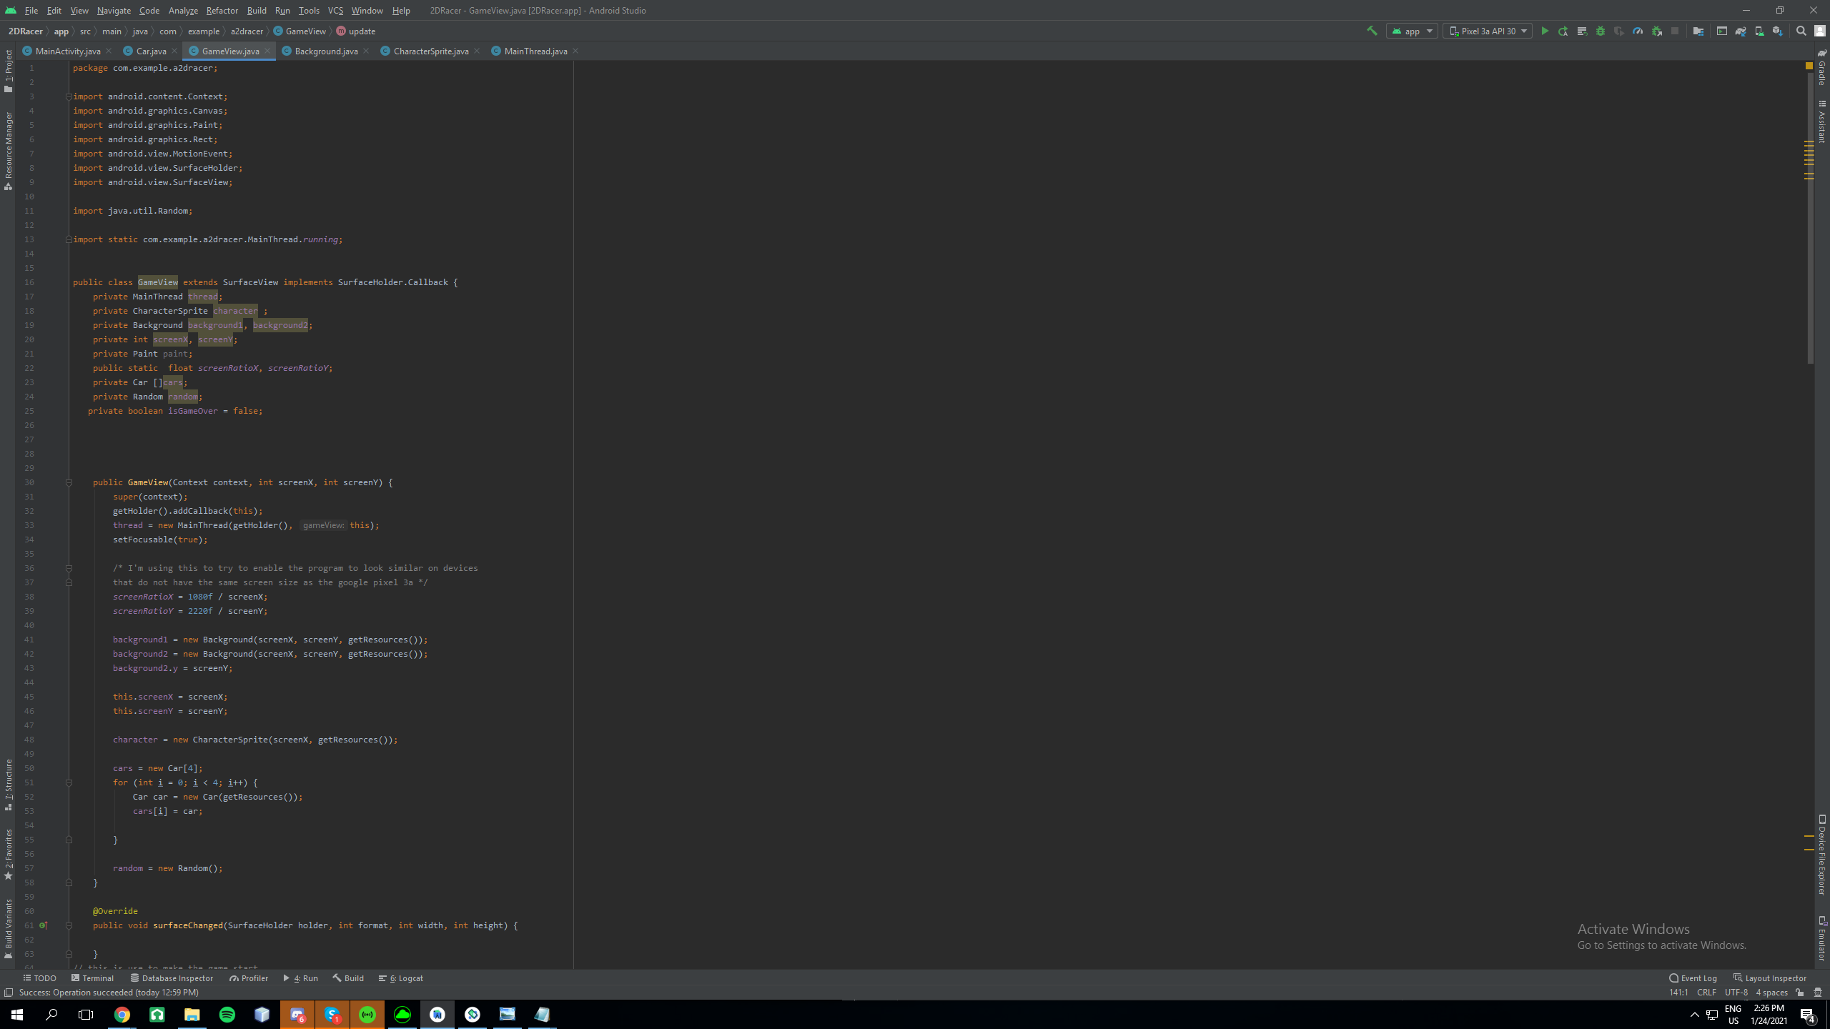Open AVD Manager device icon
This screenshot has height=1029, width=1830.
click(1759, 31)
